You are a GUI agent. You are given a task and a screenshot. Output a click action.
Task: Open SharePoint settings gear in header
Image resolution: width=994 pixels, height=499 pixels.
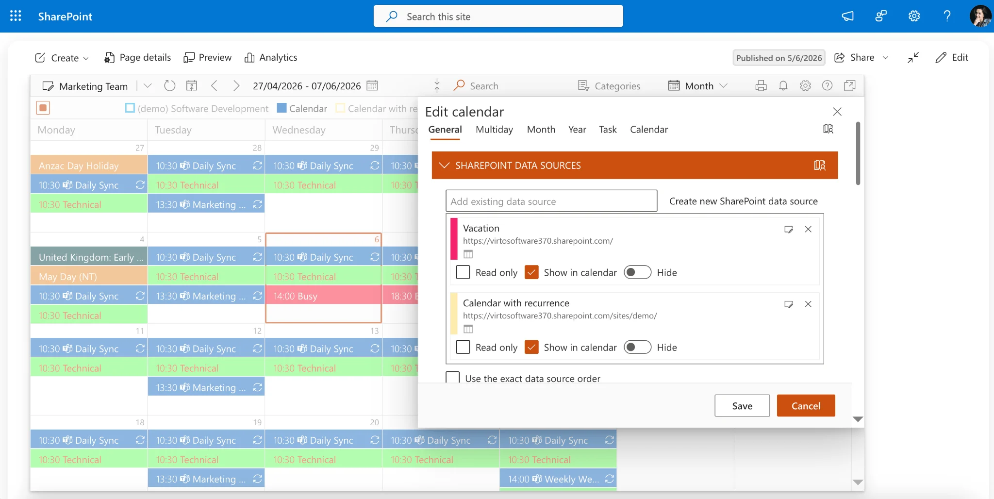[x=914, y=16]
